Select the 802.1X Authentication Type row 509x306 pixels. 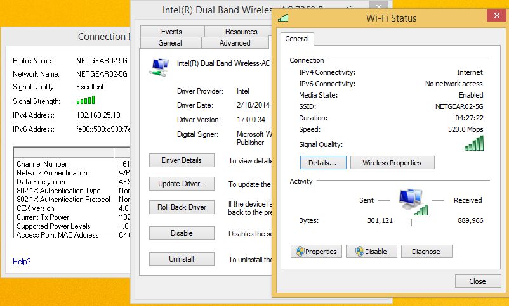point(72,191)
